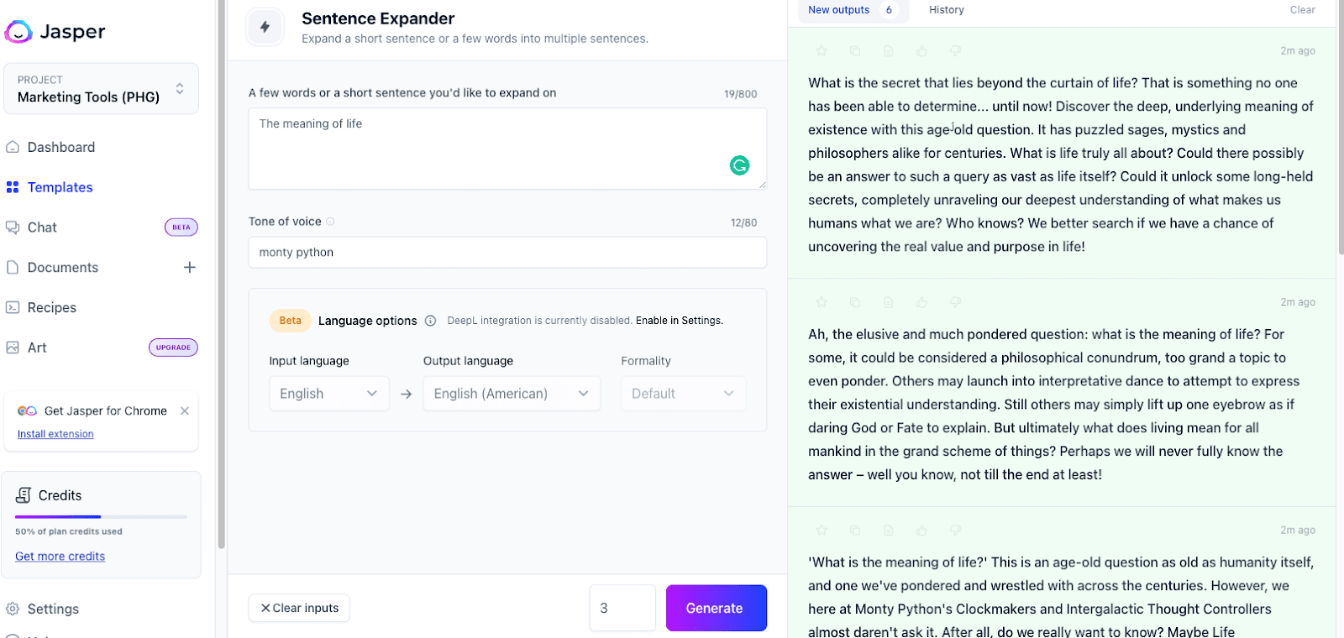Save 'What is the secret' output to document

888,51
